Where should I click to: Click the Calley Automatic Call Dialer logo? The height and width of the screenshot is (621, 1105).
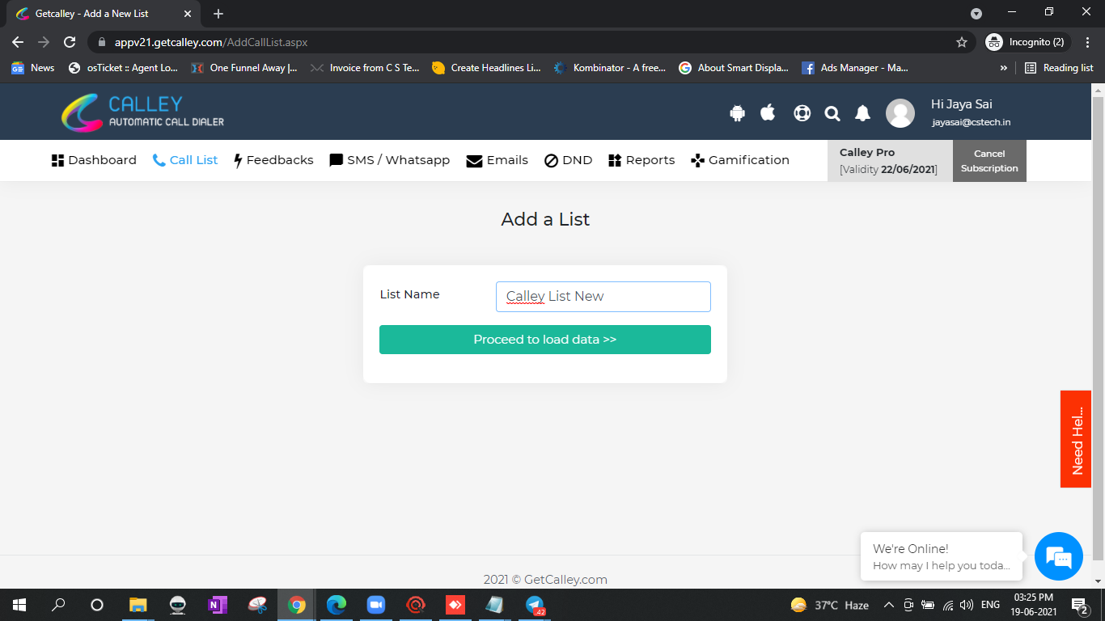click(143, 112)
